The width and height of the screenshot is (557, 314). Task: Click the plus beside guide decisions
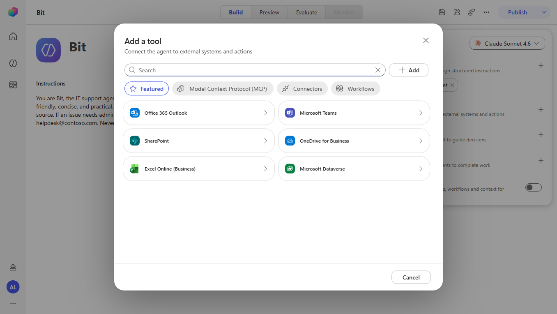(x=541, y=135)
